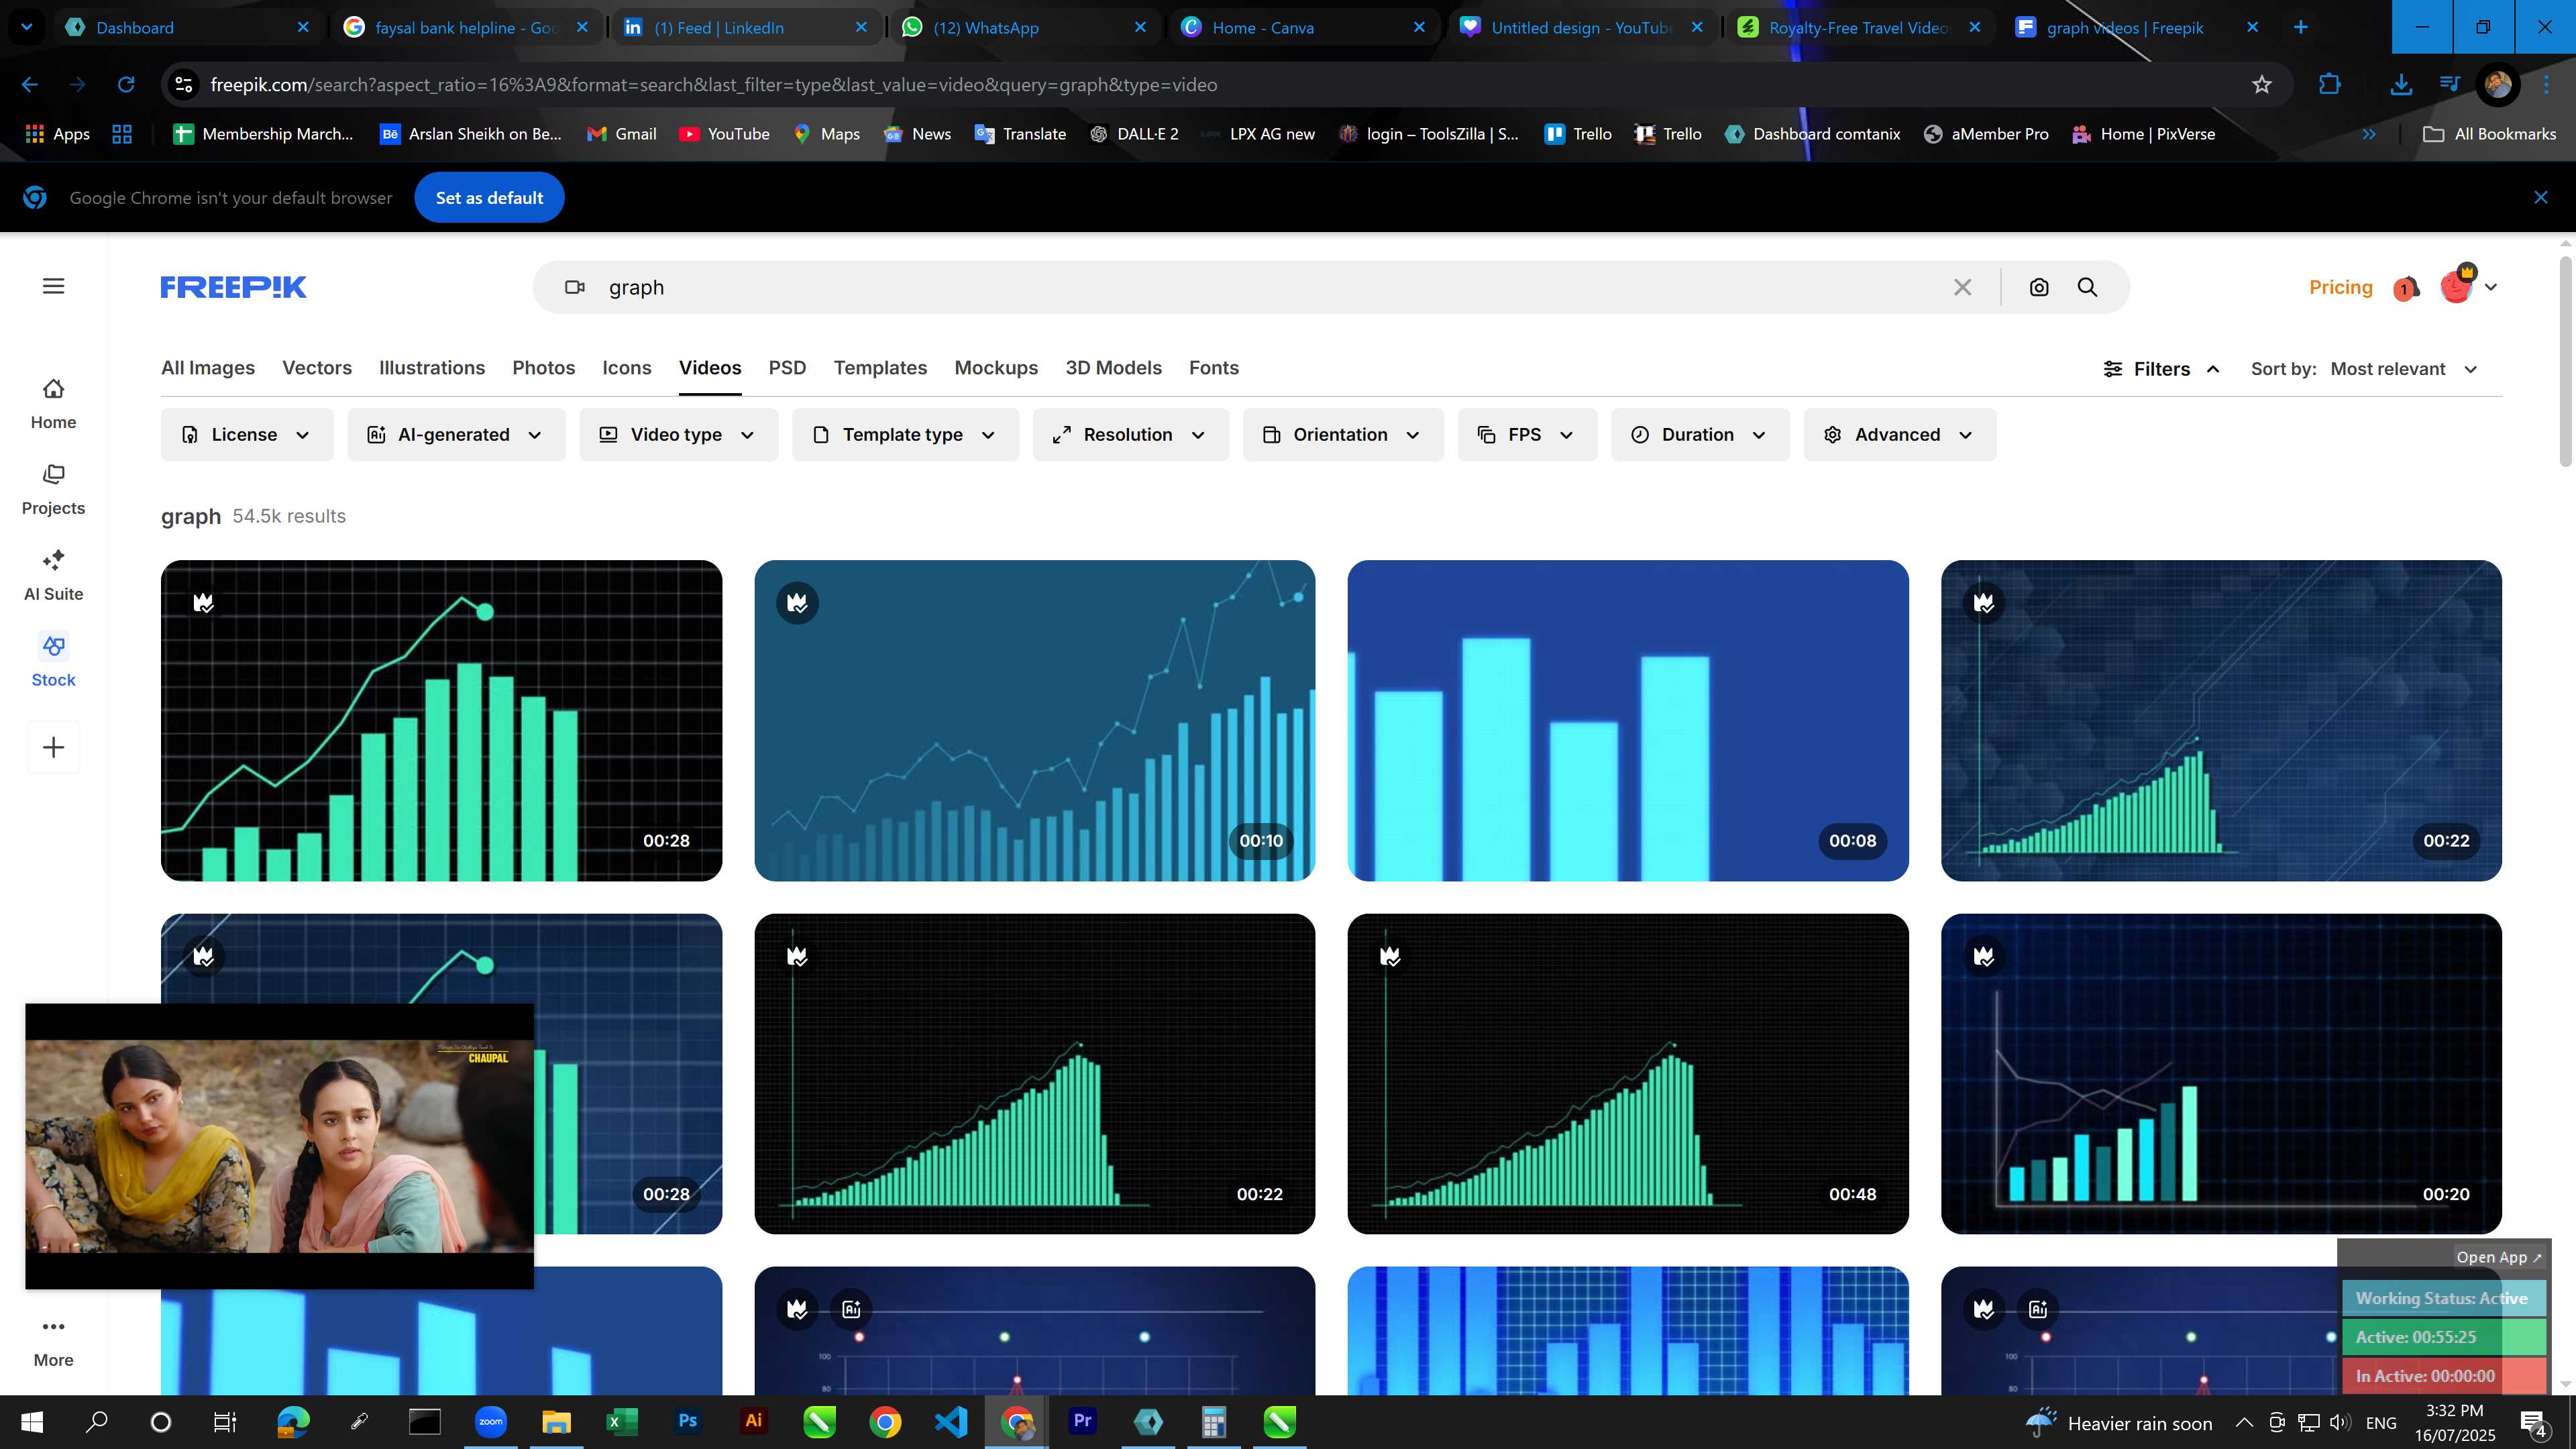Open Windows Start menu
The width and height of the screenshot is (2576, 1449).
[31, 1422]
